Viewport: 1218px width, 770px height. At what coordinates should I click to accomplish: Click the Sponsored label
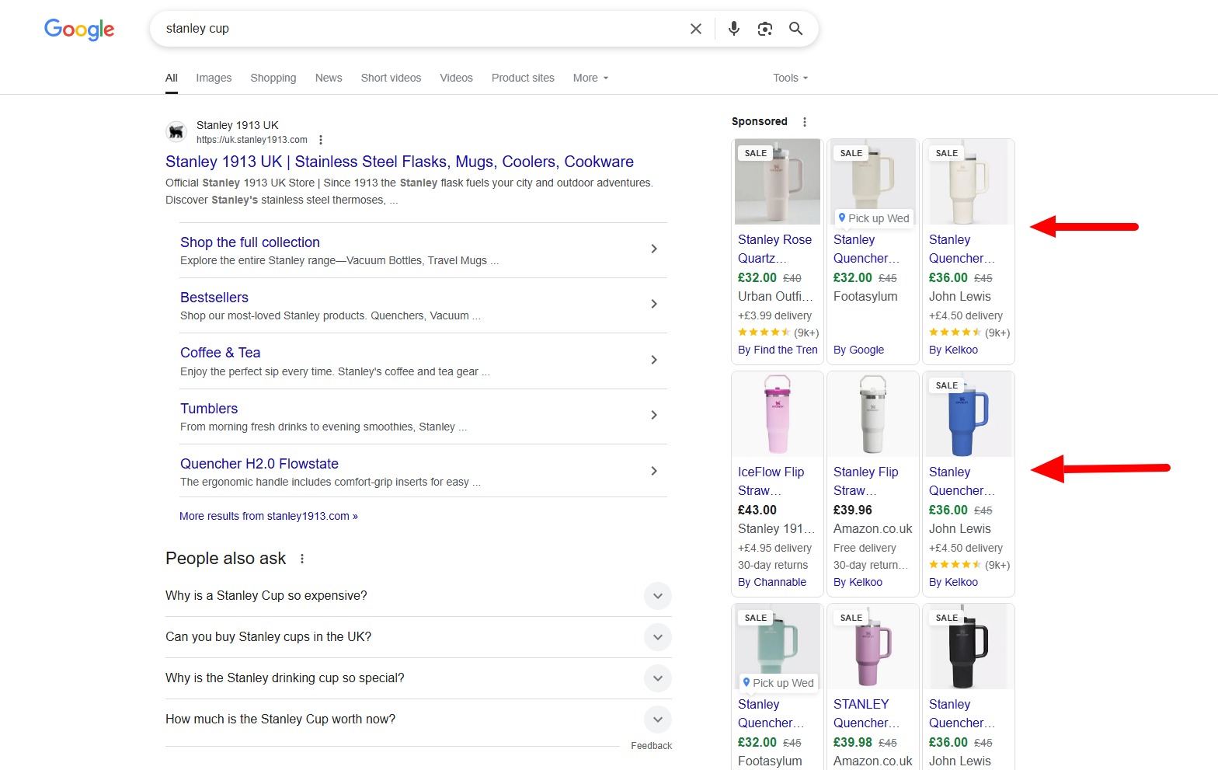click(x=760, y=122)
